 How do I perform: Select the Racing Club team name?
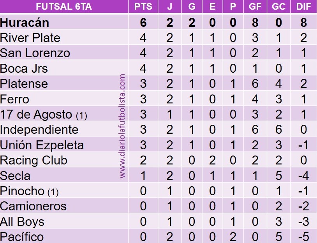(x=34, y=160)
